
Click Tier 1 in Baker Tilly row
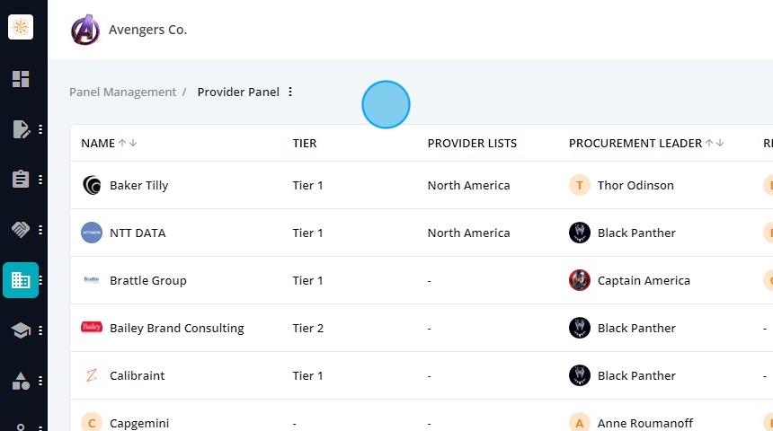coord(307,185)
